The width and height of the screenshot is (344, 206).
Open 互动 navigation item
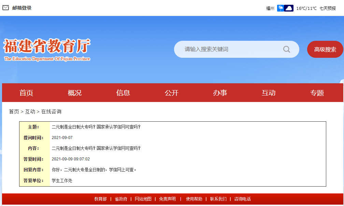click(269, 93)
